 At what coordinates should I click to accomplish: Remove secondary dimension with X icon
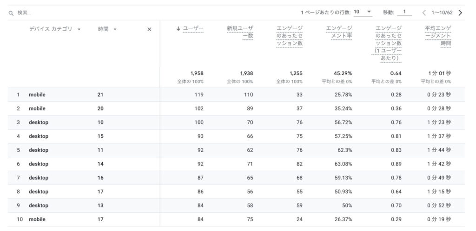[x=149, y=29]
